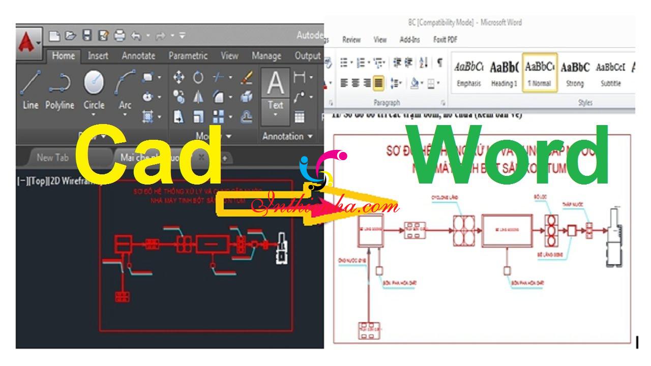Open the Quick Access Toolbar customize dropdown
Screen dimensions: 651x366
coord(182,36)
